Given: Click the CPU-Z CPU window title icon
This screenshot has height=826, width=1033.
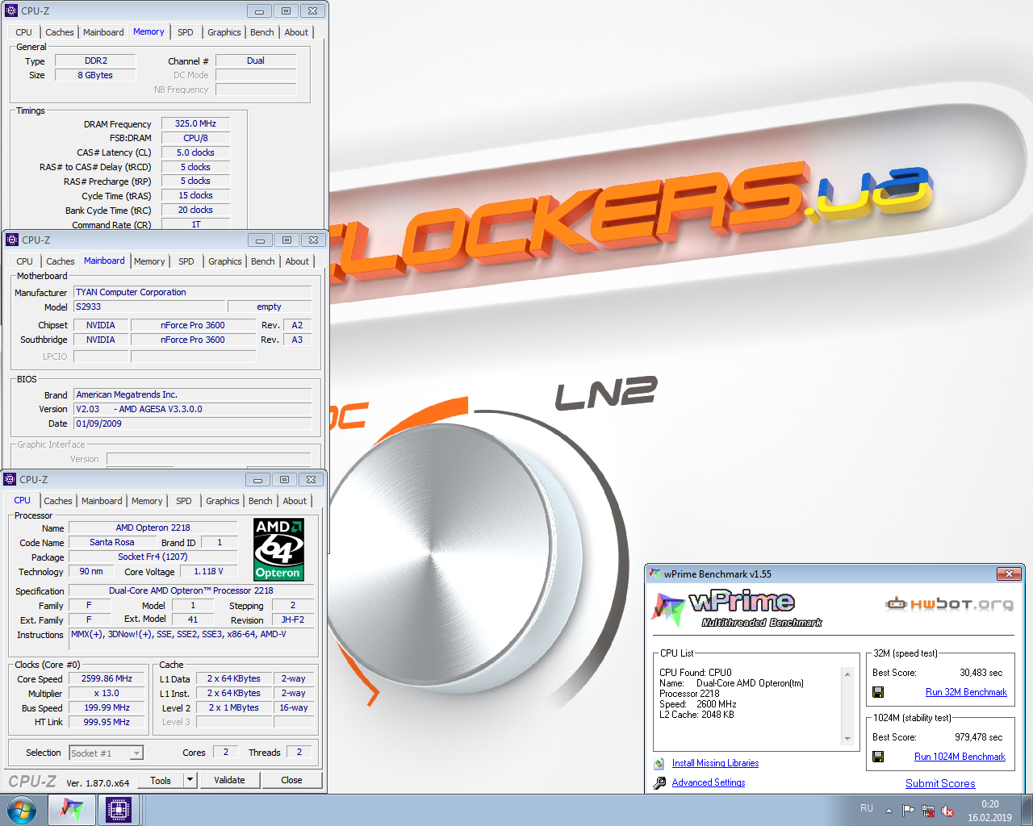Looking at the screenshot, I should coord(10,479).
